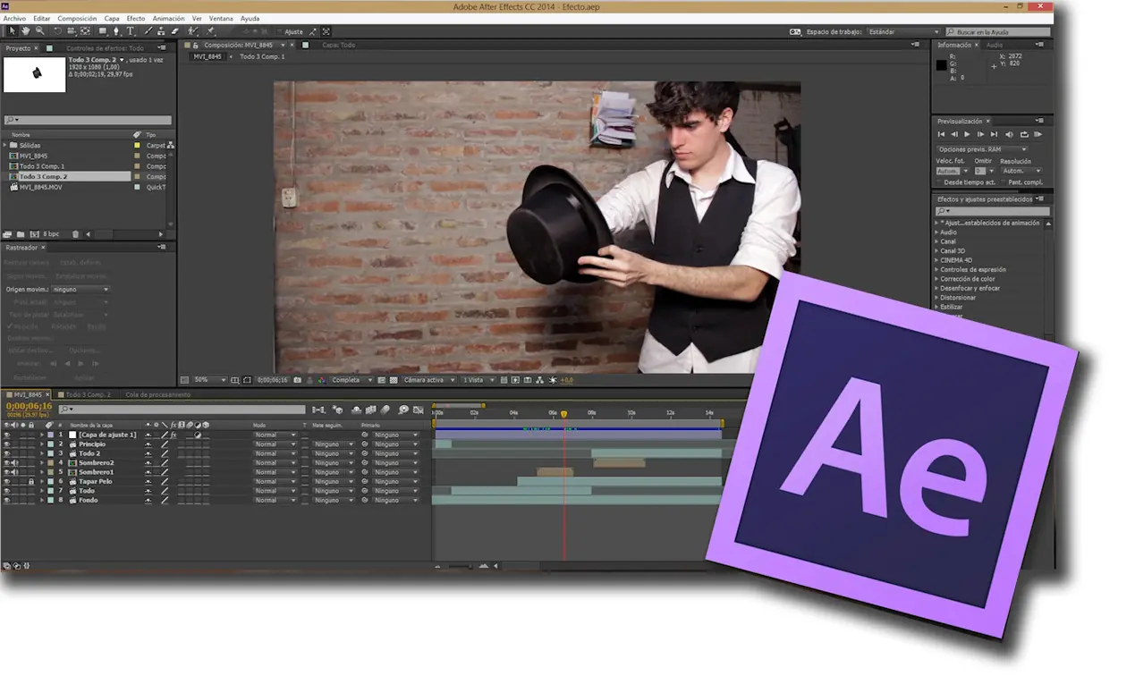
Task: Select the Rotation tool
Action: pyautogui.click(x=57, y=31)
